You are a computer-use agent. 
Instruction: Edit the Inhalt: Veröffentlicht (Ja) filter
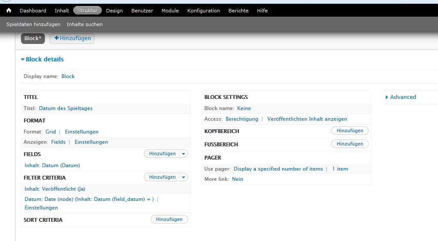(55, 189)
